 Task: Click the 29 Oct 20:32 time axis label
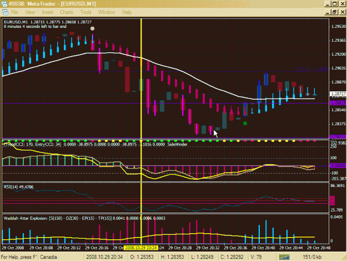208,248
